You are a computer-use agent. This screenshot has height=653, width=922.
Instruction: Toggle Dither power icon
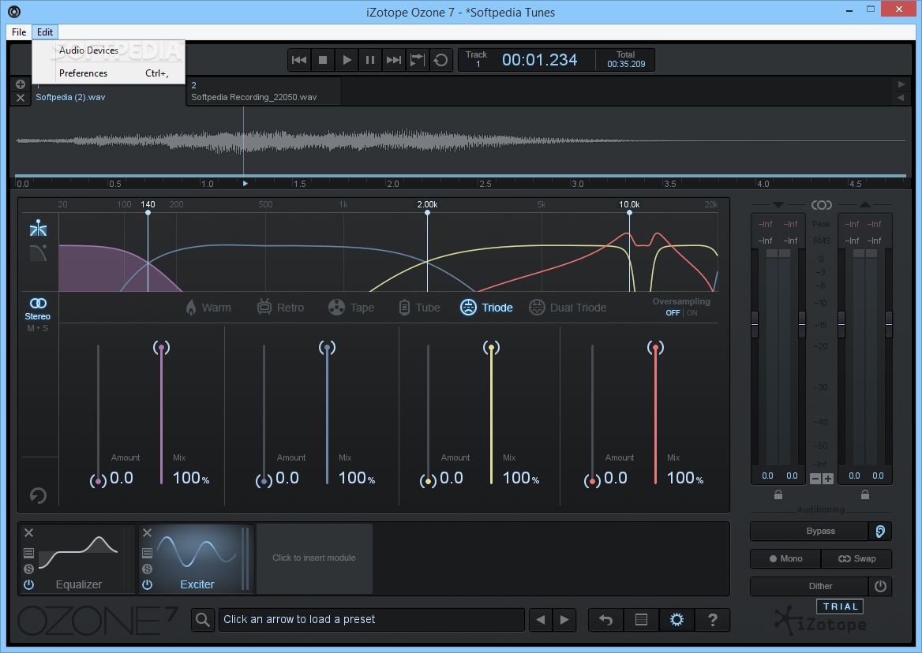coord(880,586)
